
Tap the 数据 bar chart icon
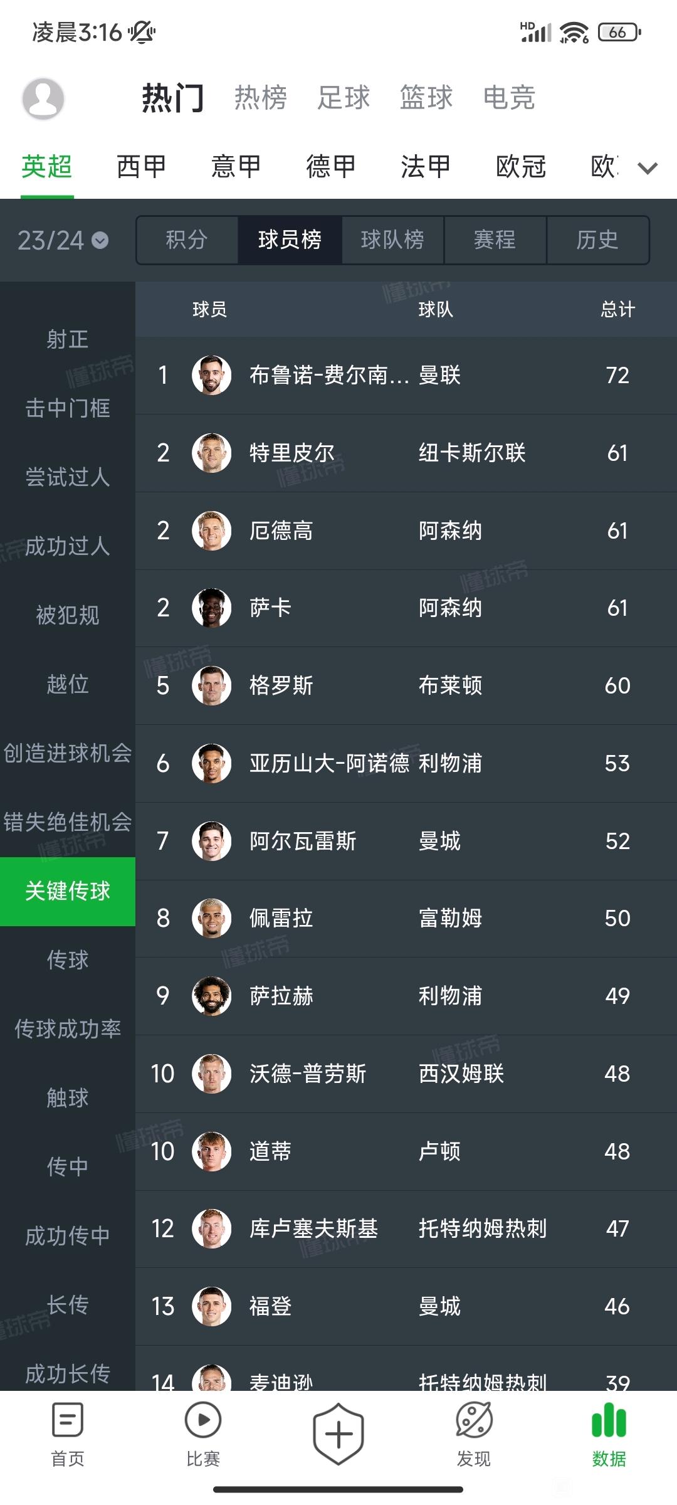click(x=609, y=1420)
